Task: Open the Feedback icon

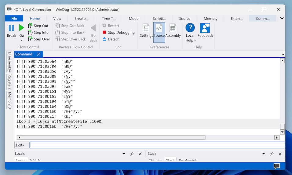Action: point(205,28)
